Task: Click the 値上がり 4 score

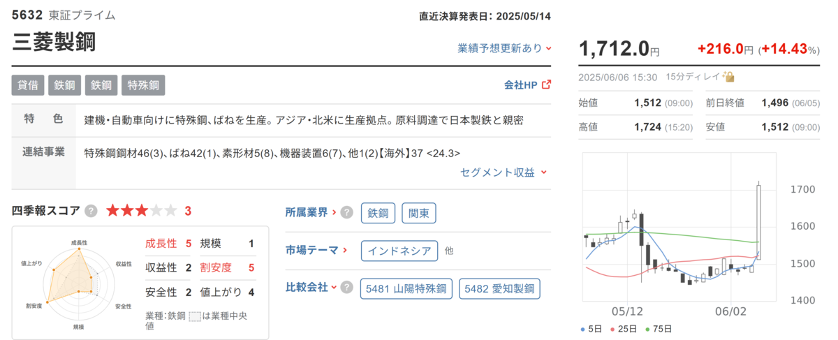Action: 227,292
